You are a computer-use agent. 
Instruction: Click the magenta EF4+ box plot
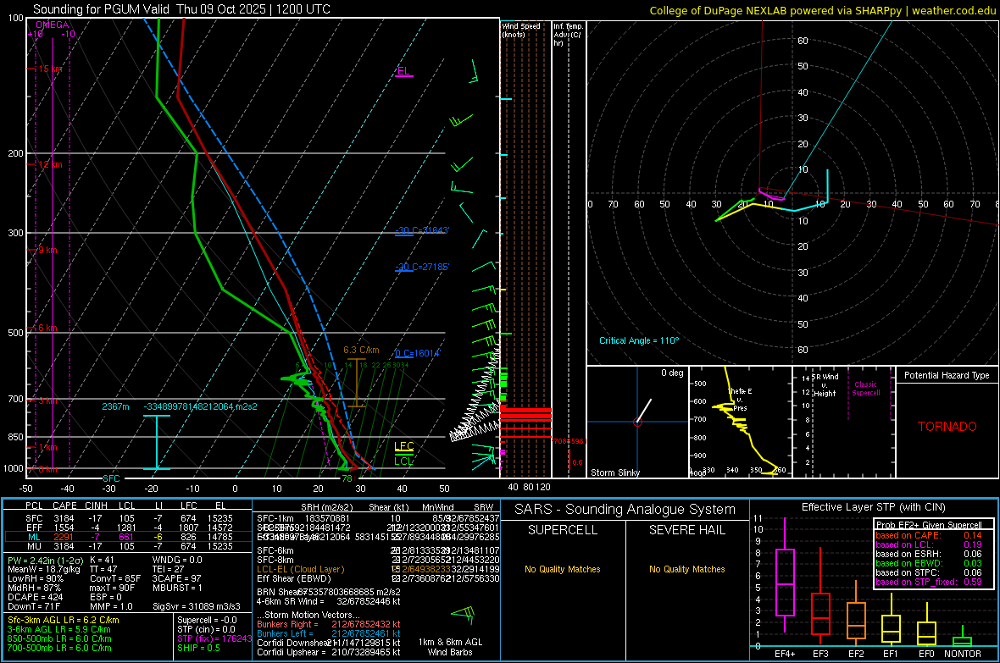[785, 575]
